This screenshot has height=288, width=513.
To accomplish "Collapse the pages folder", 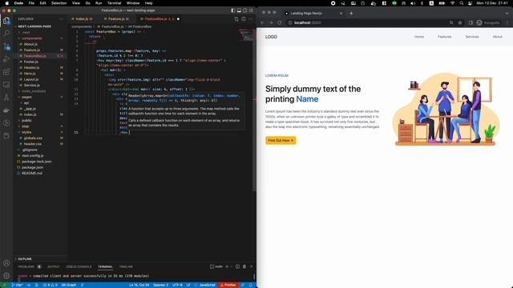I will click(x=26, y=97).
